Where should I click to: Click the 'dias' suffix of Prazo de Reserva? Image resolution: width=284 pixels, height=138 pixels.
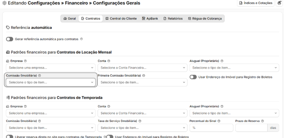pyautogui.click(x=273, y=128)
